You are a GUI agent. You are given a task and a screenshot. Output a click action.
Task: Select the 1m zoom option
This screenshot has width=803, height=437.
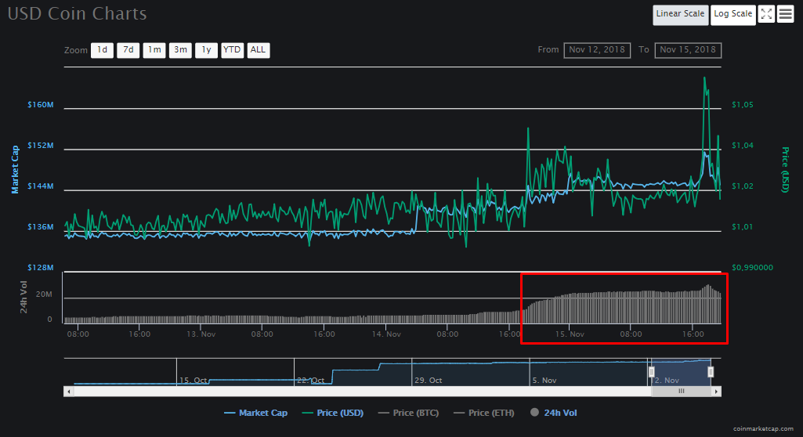click(154, 50)
